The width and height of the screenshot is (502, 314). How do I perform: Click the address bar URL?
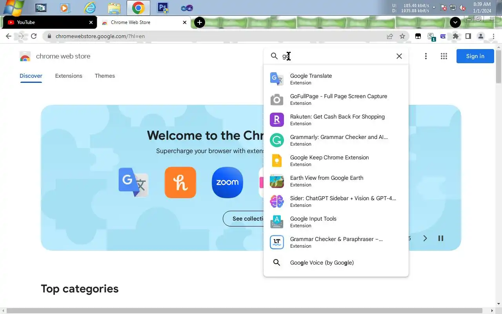pyautogui.click(x=100, y=36)
